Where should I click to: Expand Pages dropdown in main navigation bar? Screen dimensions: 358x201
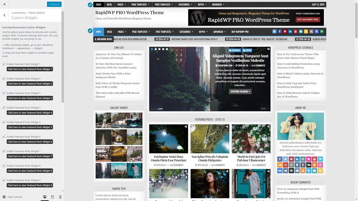point(122,32)
